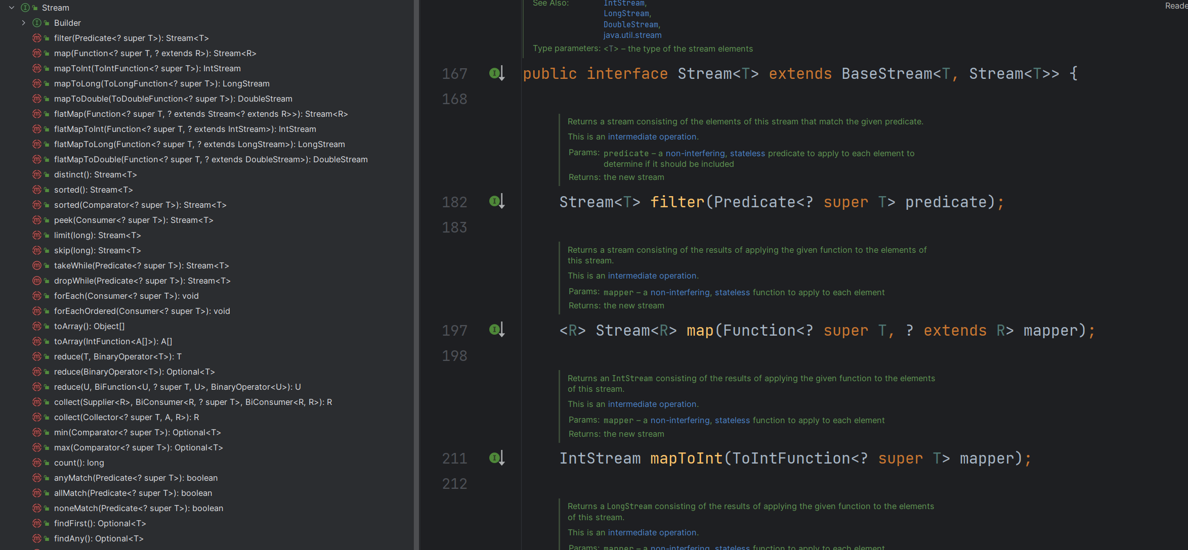
Task: Select map(Function) in the structure tree
Action: pos(155,53)
